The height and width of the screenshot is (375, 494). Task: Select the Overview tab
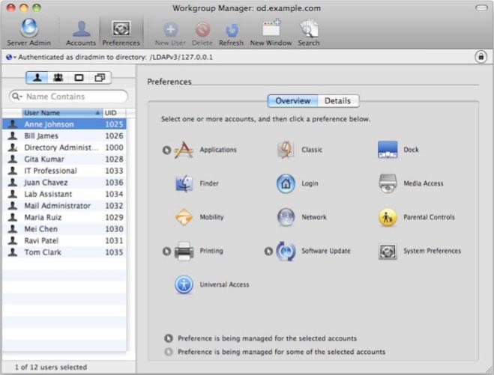292,100
